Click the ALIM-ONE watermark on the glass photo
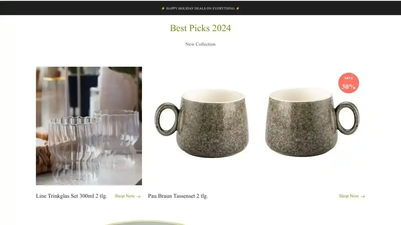 tap(103, 136)
